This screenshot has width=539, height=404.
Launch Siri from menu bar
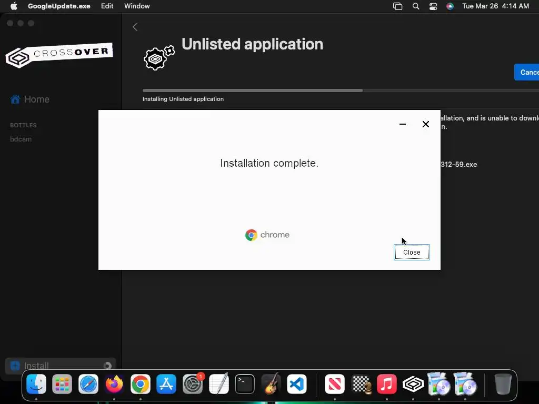(450, 6)
